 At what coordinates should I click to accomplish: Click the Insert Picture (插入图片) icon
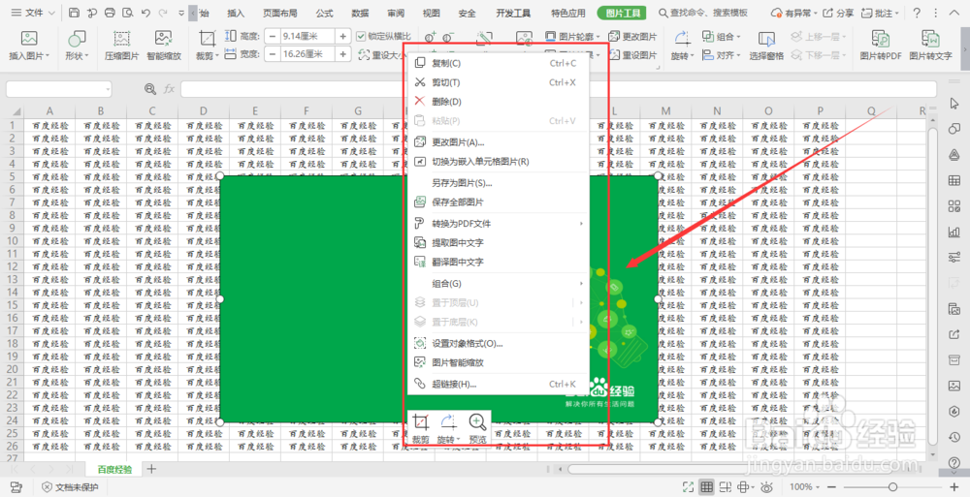29,39
